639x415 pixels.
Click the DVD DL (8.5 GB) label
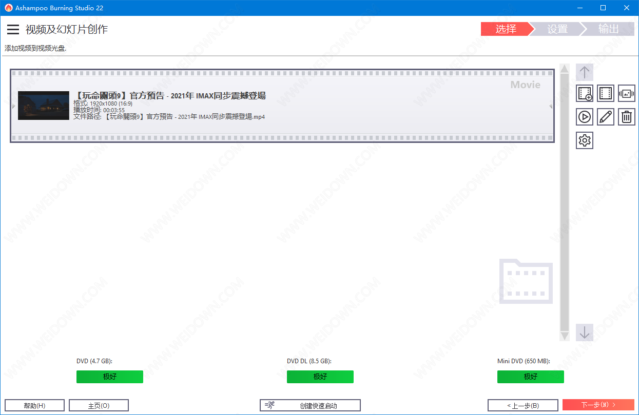pos(309,361)
